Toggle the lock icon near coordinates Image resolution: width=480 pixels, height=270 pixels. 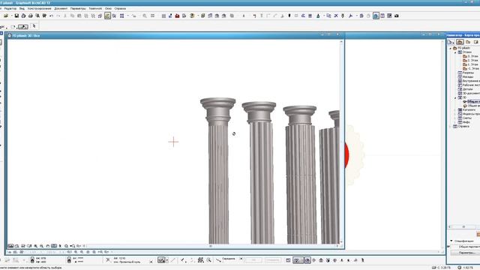click(32, 260)
